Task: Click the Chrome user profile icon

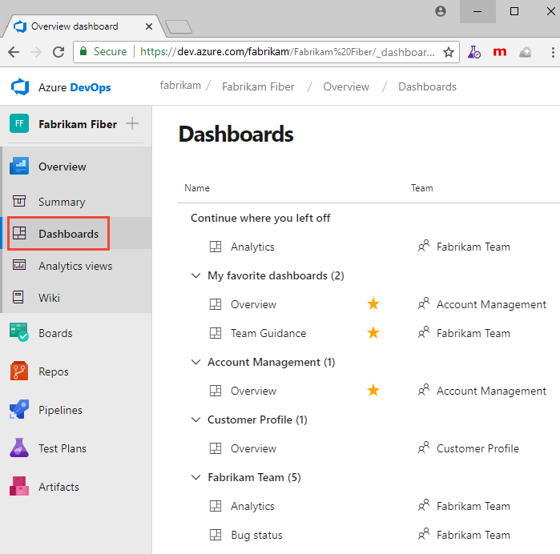Action: pos(441,11)
